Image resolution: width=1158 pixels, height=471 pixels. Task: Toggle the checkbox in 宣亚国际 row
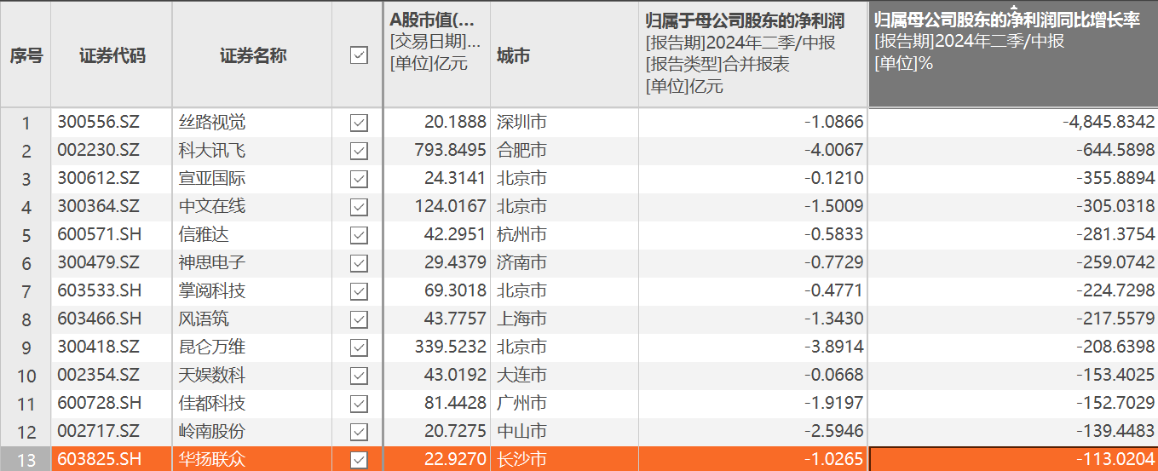[x=359, y=179]
